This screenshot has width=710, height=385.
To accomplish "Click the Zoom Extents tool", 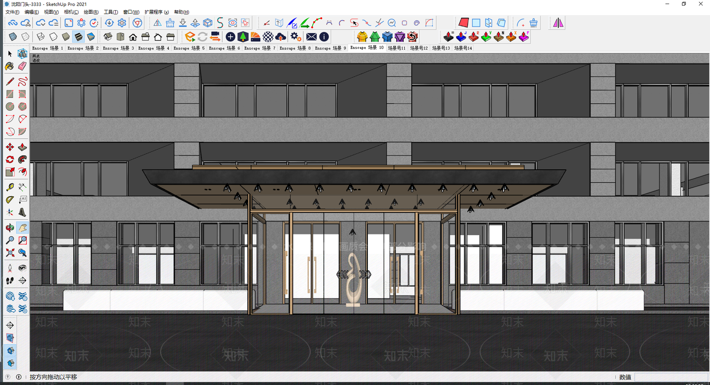I will 10,253.
